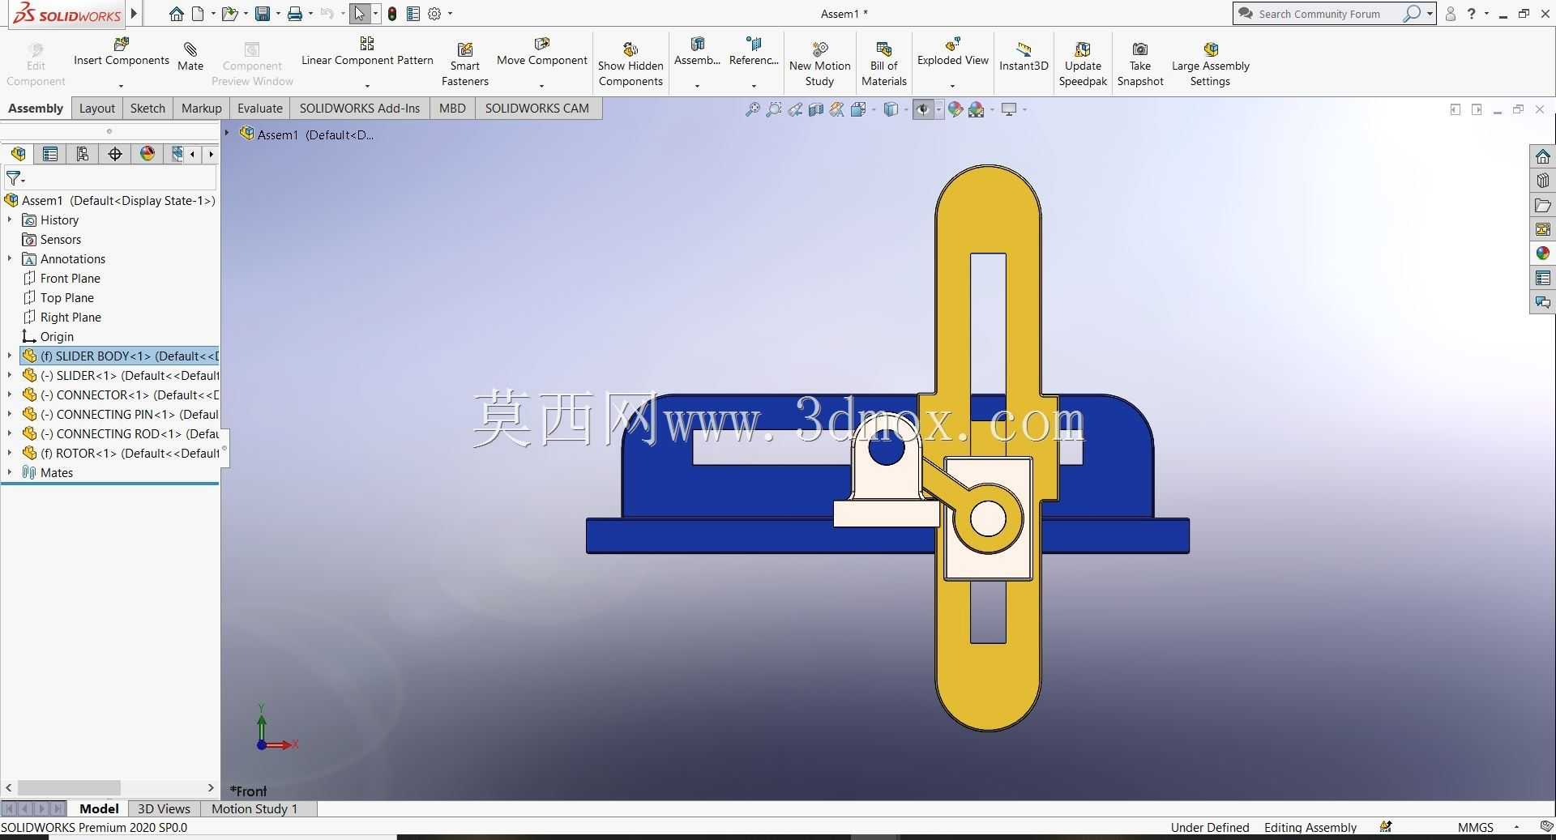Expand ROTOR<1> component
Viewport: 1556px width, 840px height.
pyautogui.click(x=10, y=453)
